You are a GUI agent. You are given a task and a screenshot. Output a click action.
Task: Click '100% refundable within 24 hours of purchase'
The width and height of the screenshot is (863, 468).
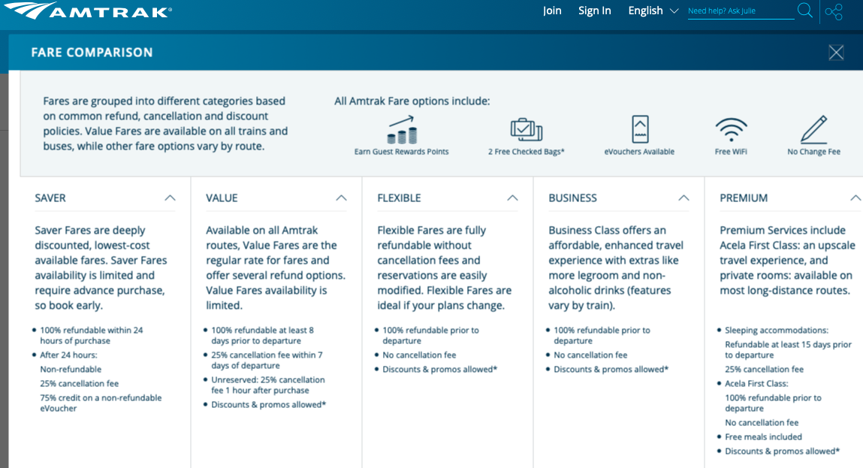click(x=92, y=335)
